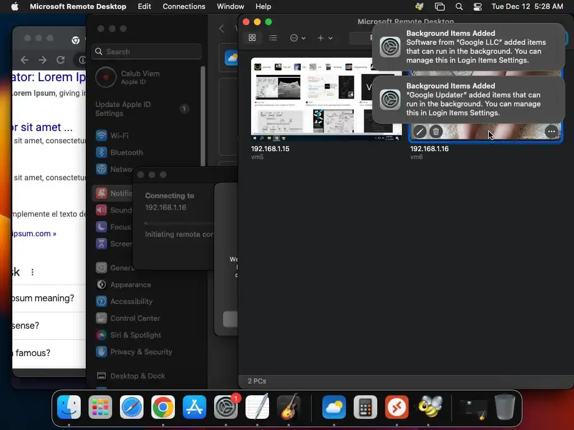Open Spotlight search in the menu bar

pyautogui.click(x=459, y=7)
